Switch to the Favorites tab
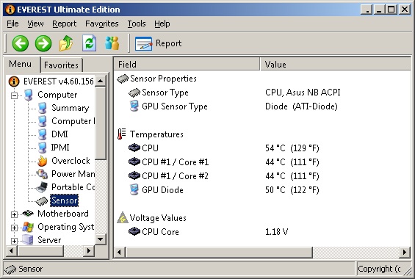Screen dimensions: 415x279 62,65
